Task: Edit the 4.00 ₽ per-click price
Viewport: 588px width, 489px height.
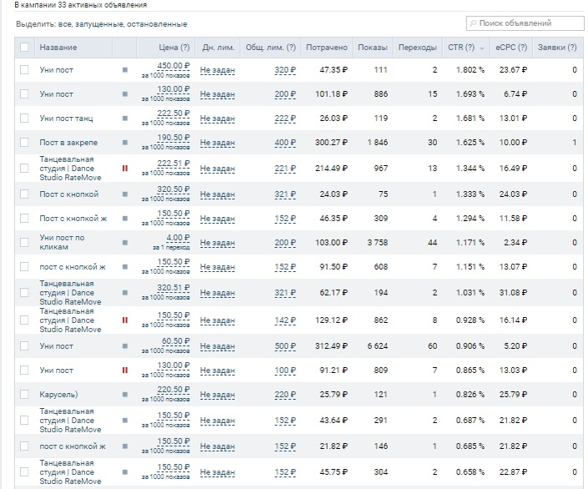Action: click(x=178, y=238)
